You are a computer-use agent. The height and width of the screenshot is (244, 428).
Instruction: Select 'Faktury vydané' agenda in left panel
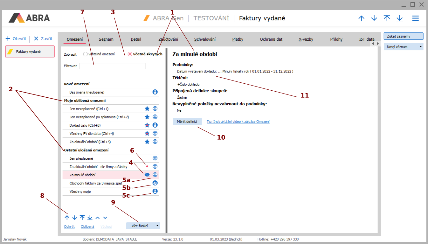30,52
